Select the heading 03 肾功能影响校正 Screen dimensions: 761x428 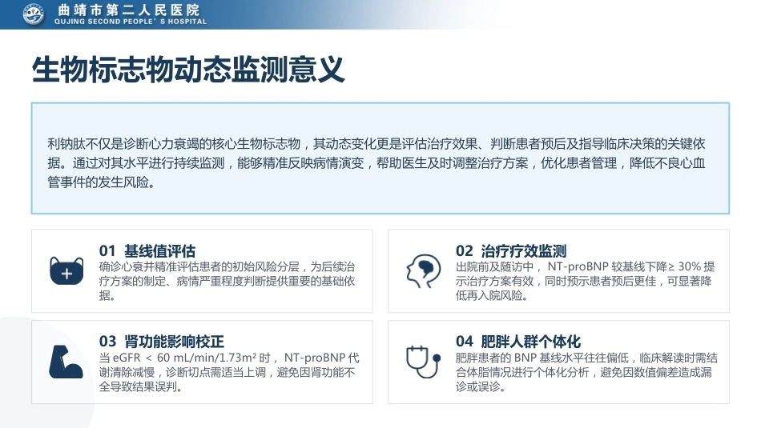click(162, 342)
